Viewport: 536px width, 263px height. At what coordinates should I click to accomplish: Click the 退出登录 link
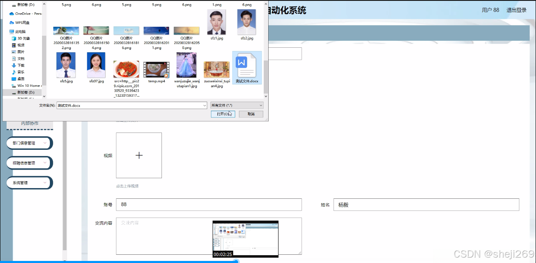(x=516, y=10)
